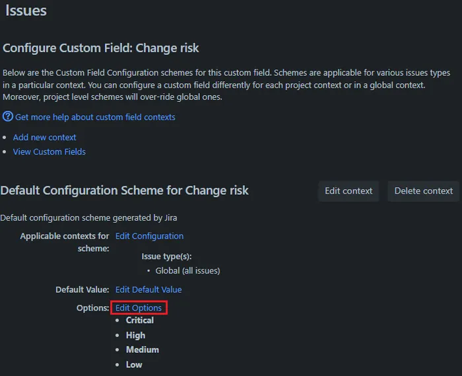Click the 'Issues' page heading
Viewport: 462px width, 376px height.
click(26, 11)
